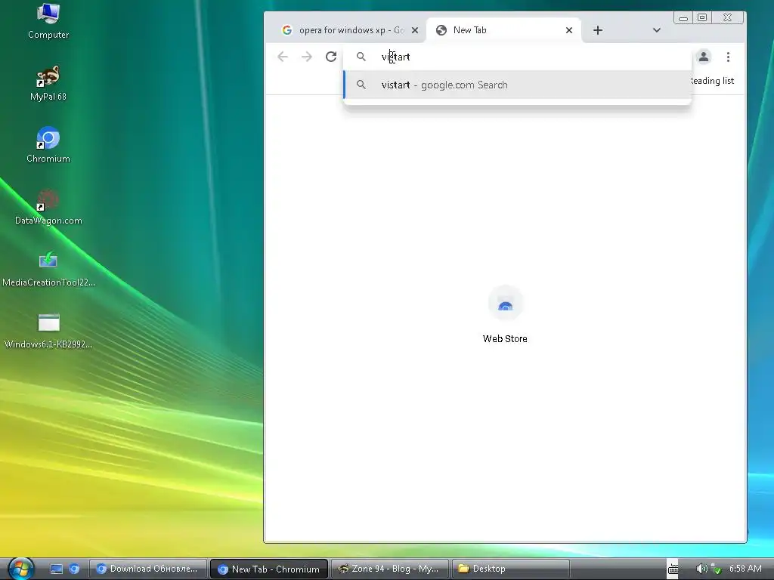Open the Web Store shortcut tile

pos(505,314)
